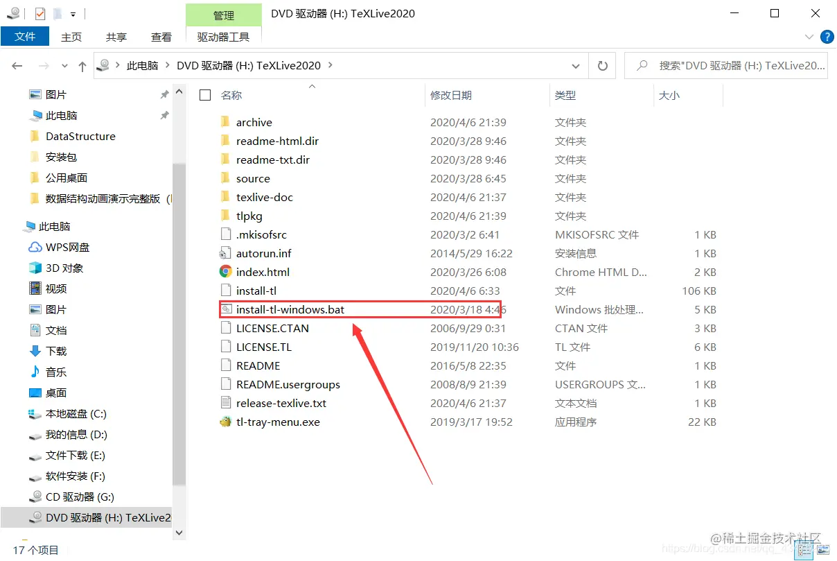The height and width of the screenshot is (561, 837).
Task: Click the chevron after TeXLive2020 in breadcrumb
Action: (x=330, y=65)
